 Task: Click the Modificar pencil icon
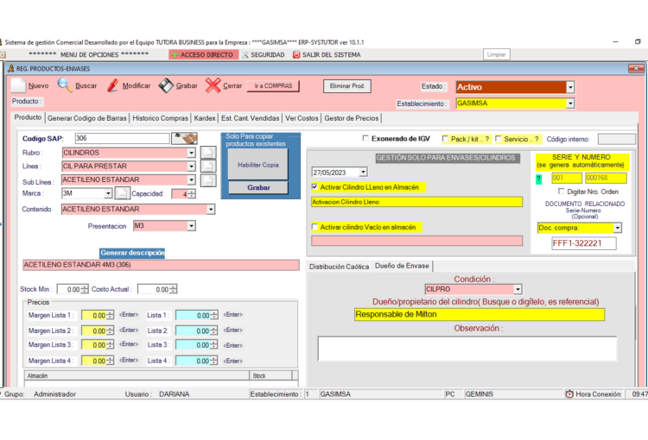tap(112, 85)
